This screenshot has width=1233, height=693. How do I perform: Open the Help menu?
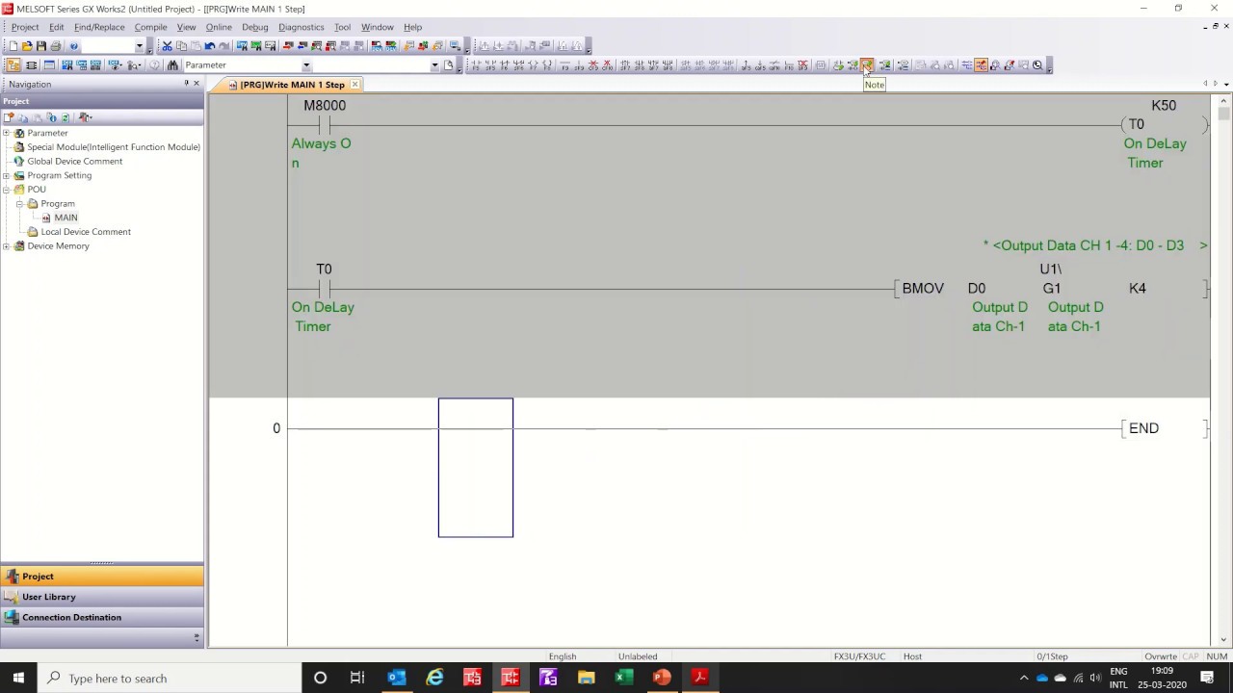pyautogui.click(x=412, y=27)
